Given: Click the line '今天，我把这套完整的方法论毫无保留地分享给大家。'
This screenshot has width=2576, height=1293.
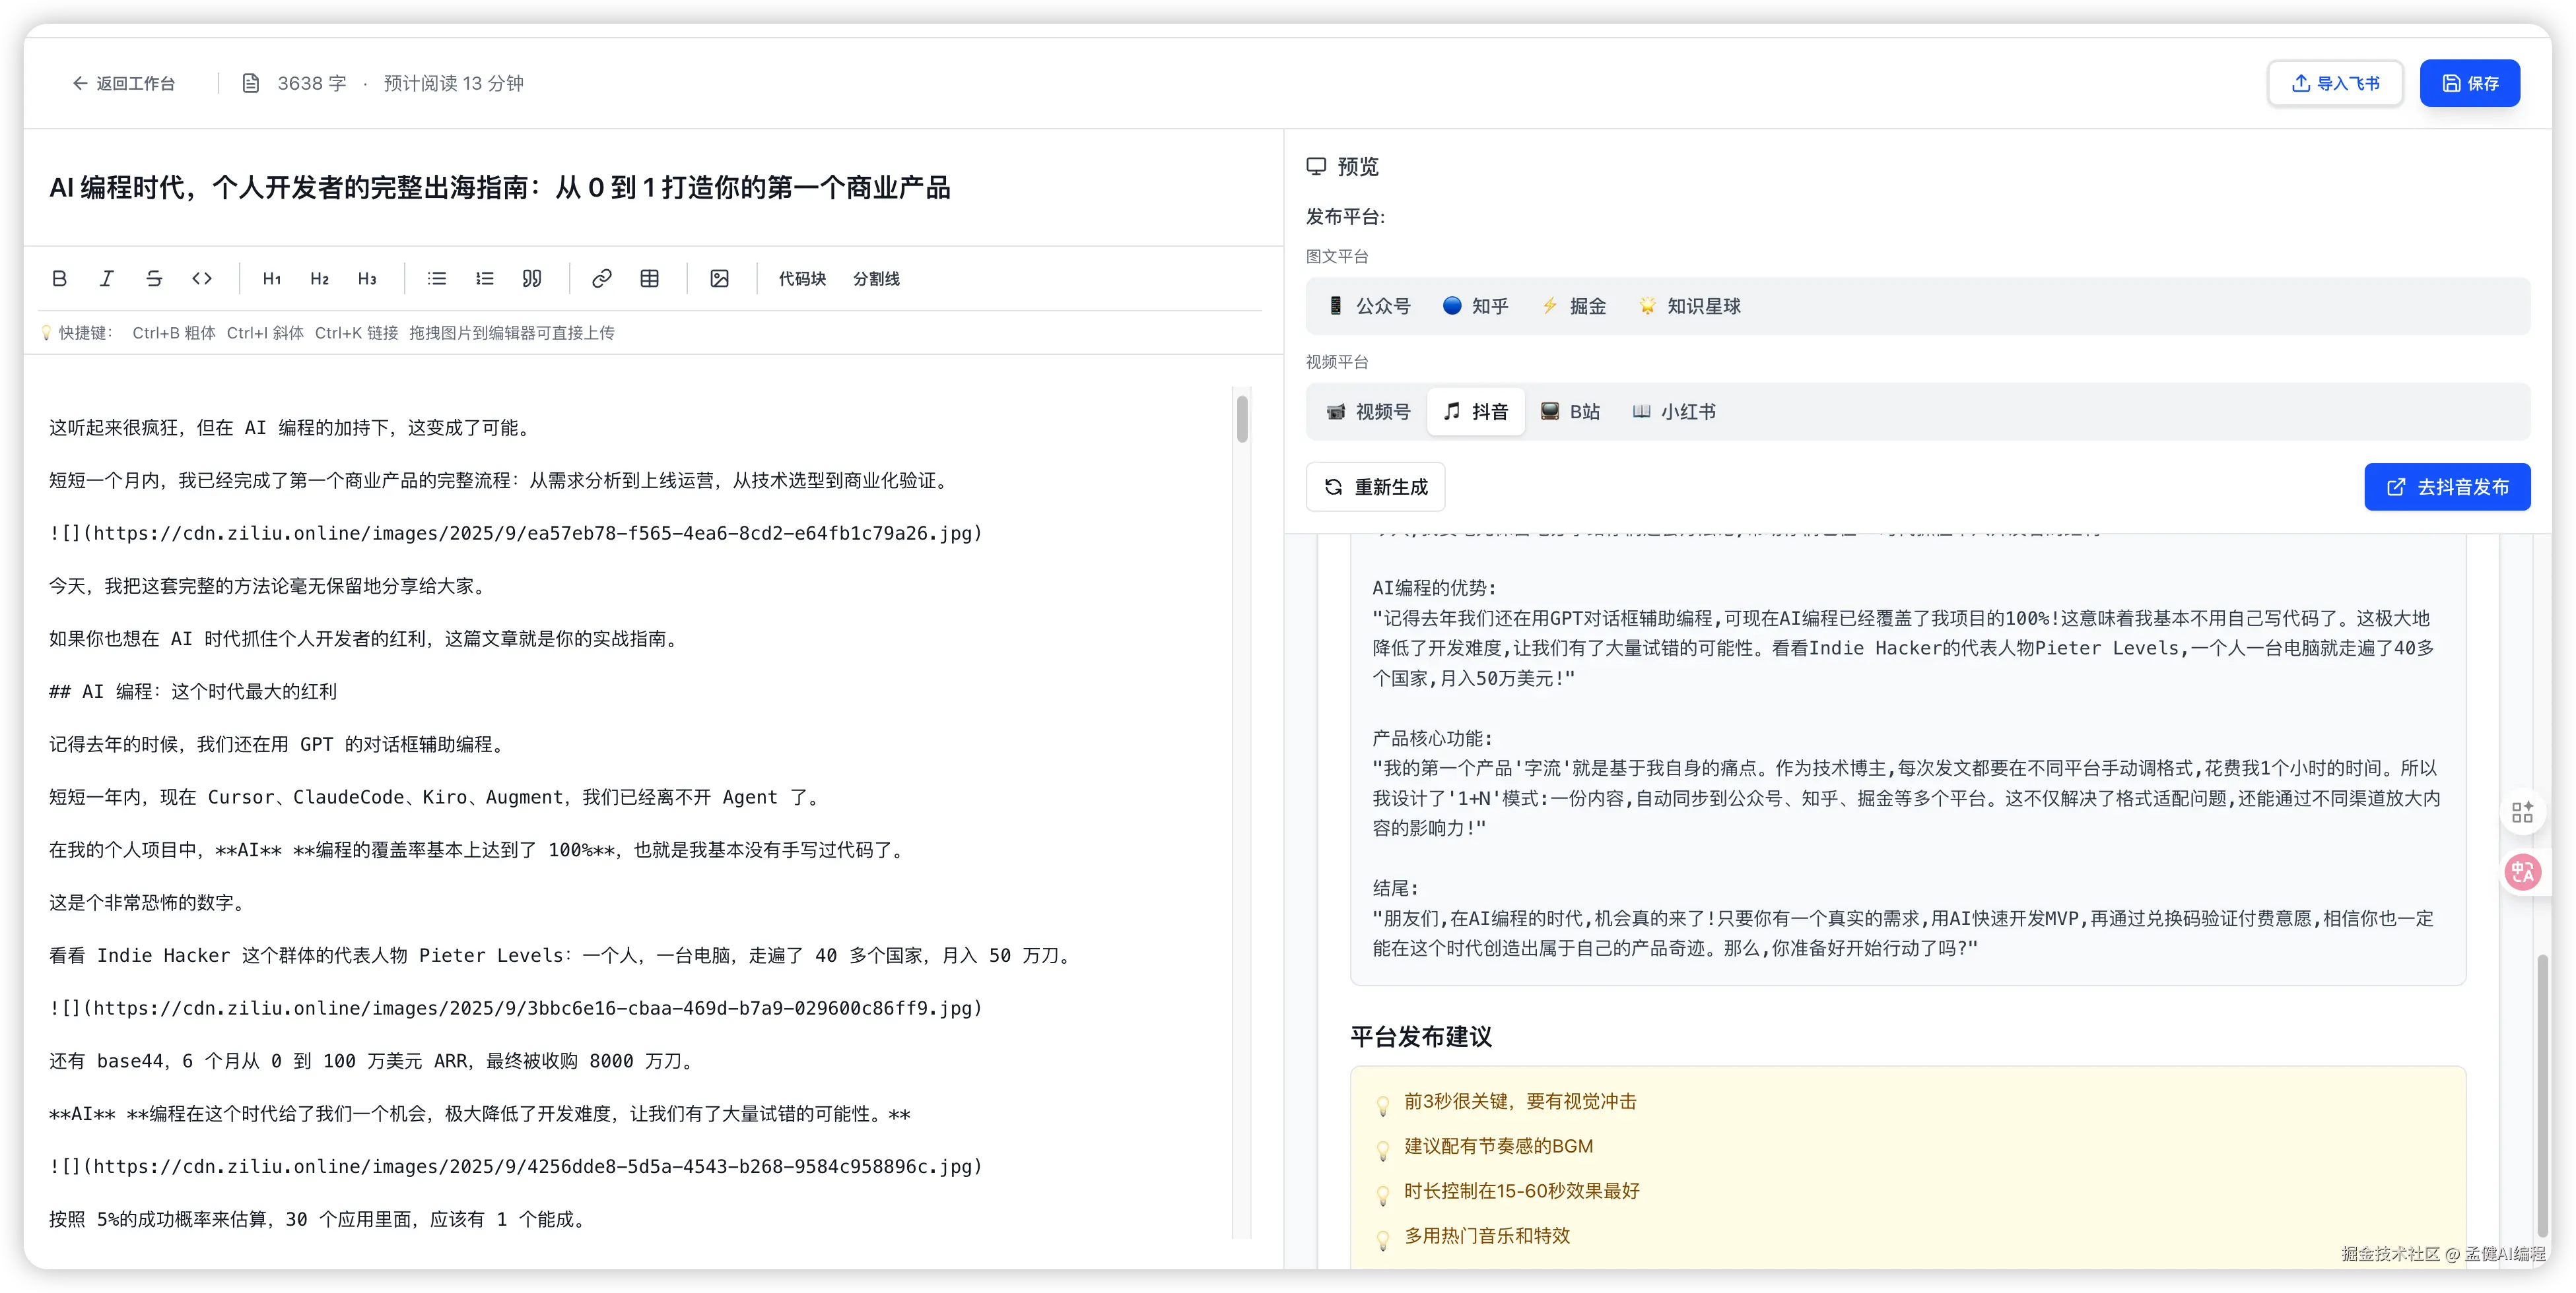Looking at the screenshot, I should coord(270,586).
